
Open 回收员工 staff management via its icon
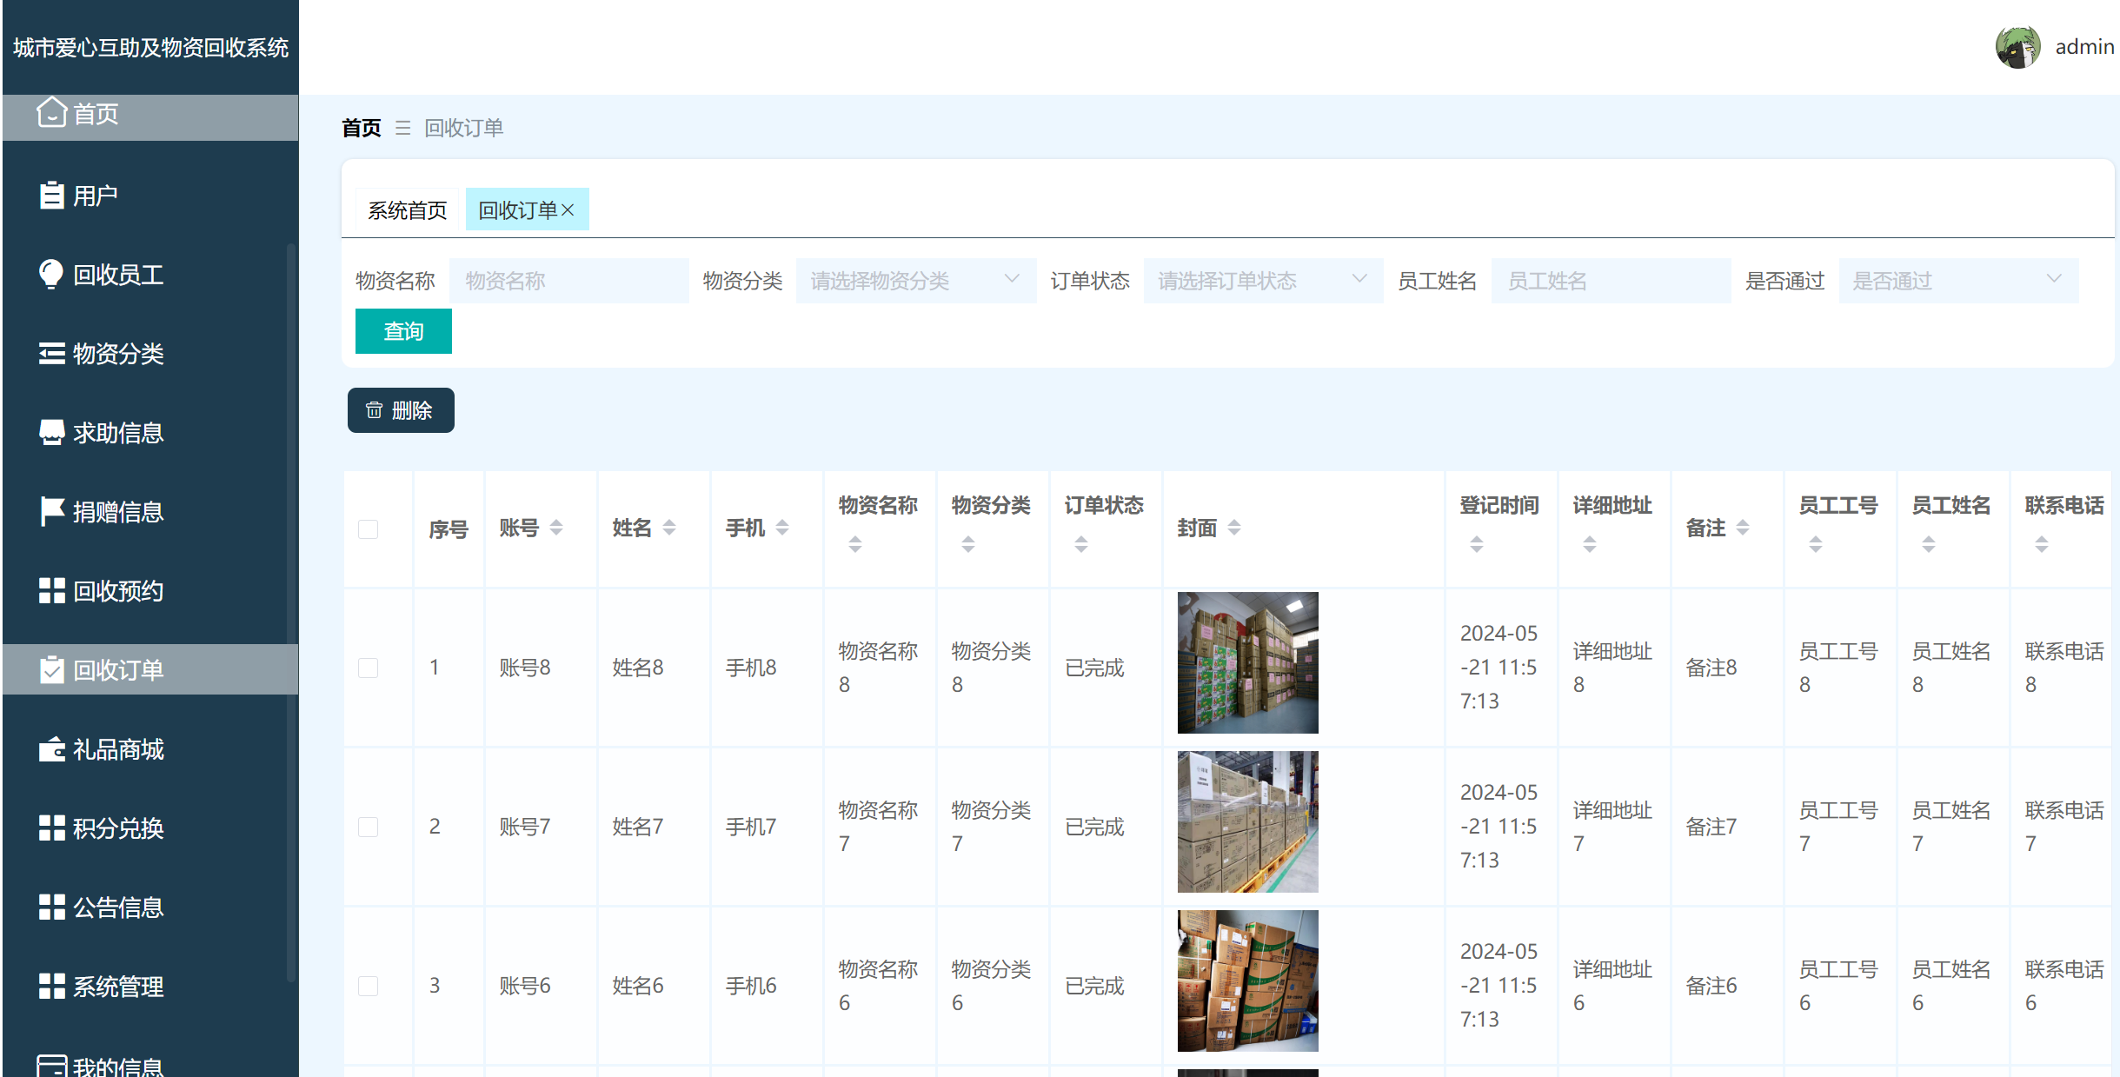click(52, 274)
